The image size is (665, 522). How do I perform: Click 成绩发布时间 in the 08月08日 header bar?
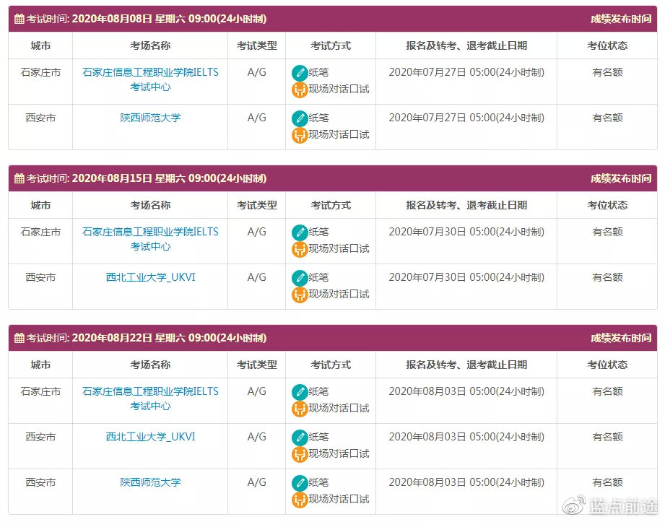pos(620,19)
